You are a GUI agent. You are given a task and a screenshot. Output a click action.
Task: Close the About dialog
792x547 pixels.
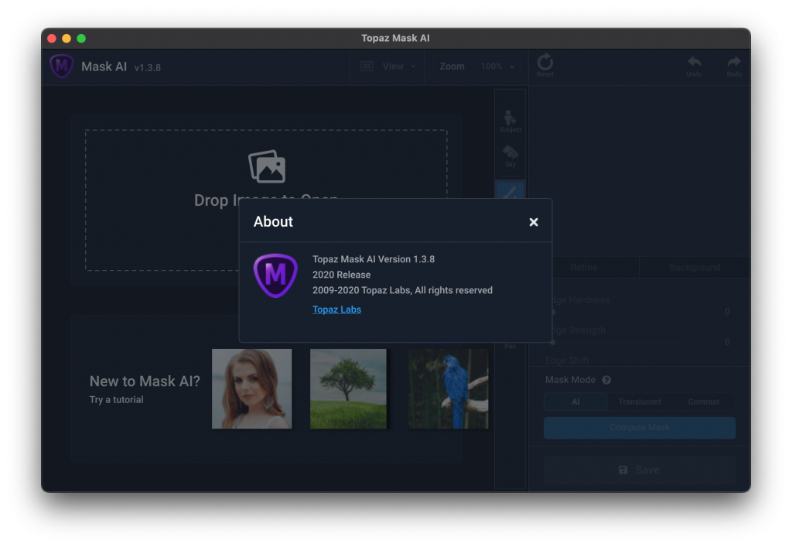point(534,222)
